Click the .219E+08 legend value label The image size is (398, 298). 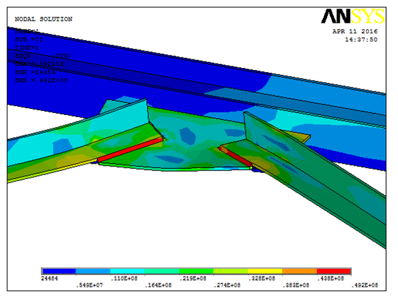193,279
